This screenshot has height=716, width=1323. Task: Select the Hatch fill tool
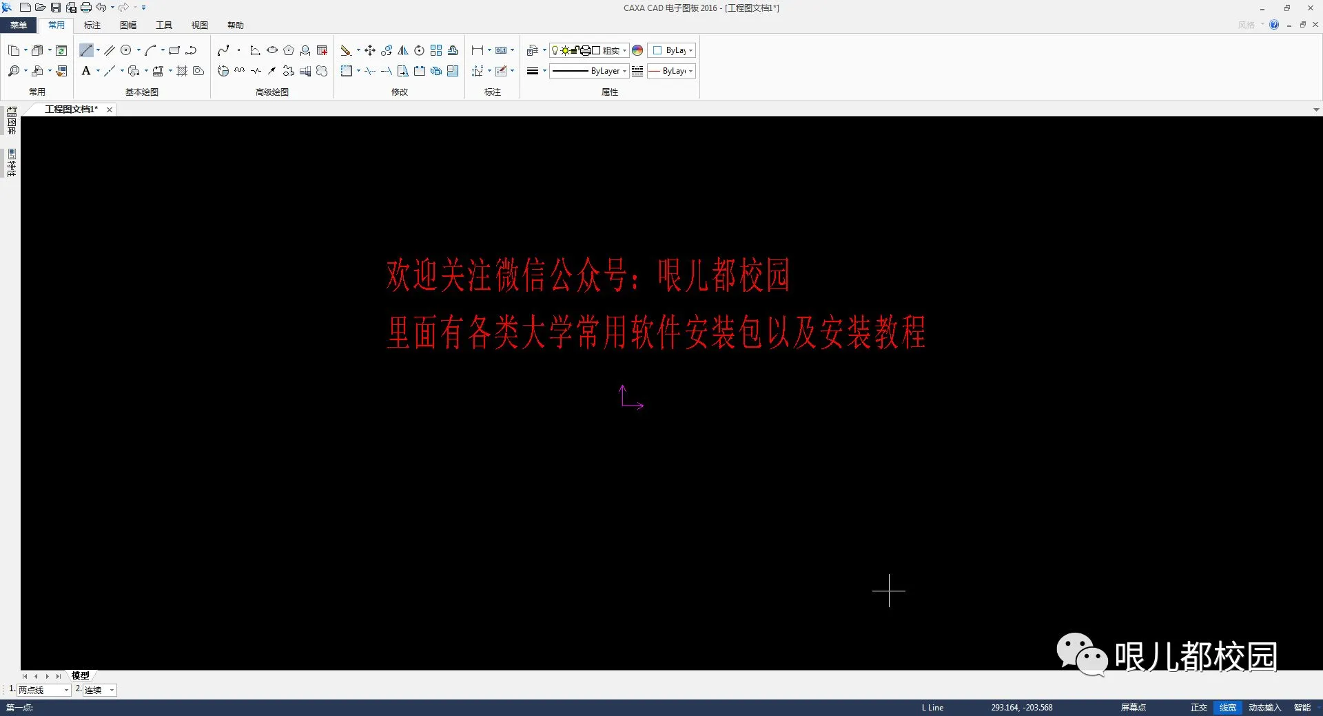click(182, 71)
